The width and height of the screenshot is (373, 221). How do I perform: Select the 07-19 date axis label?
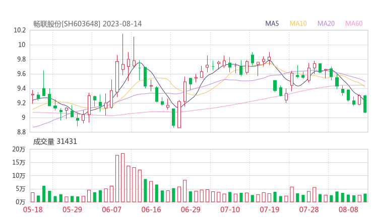270,209
